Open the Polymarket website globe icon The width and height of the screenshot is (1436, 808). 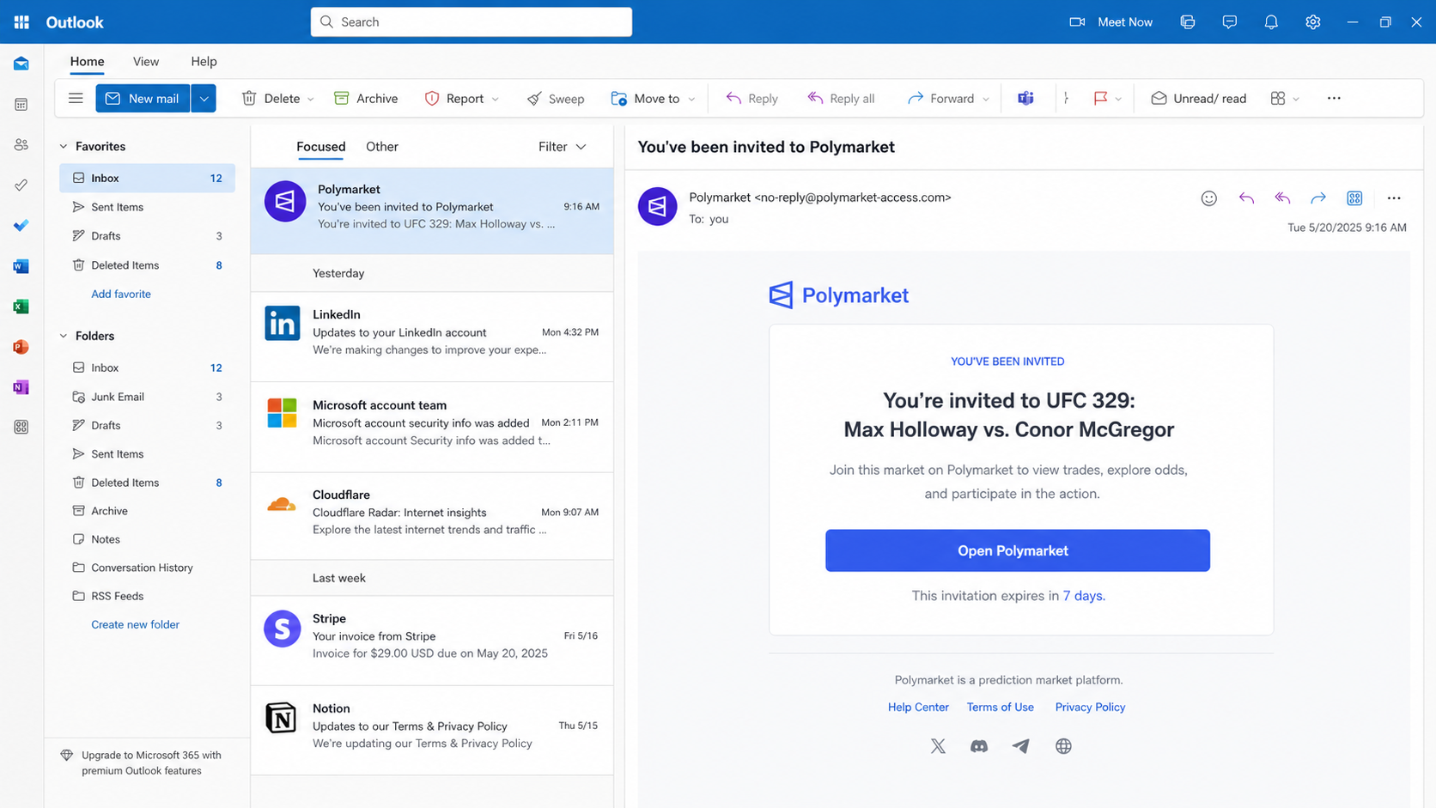1063,746
